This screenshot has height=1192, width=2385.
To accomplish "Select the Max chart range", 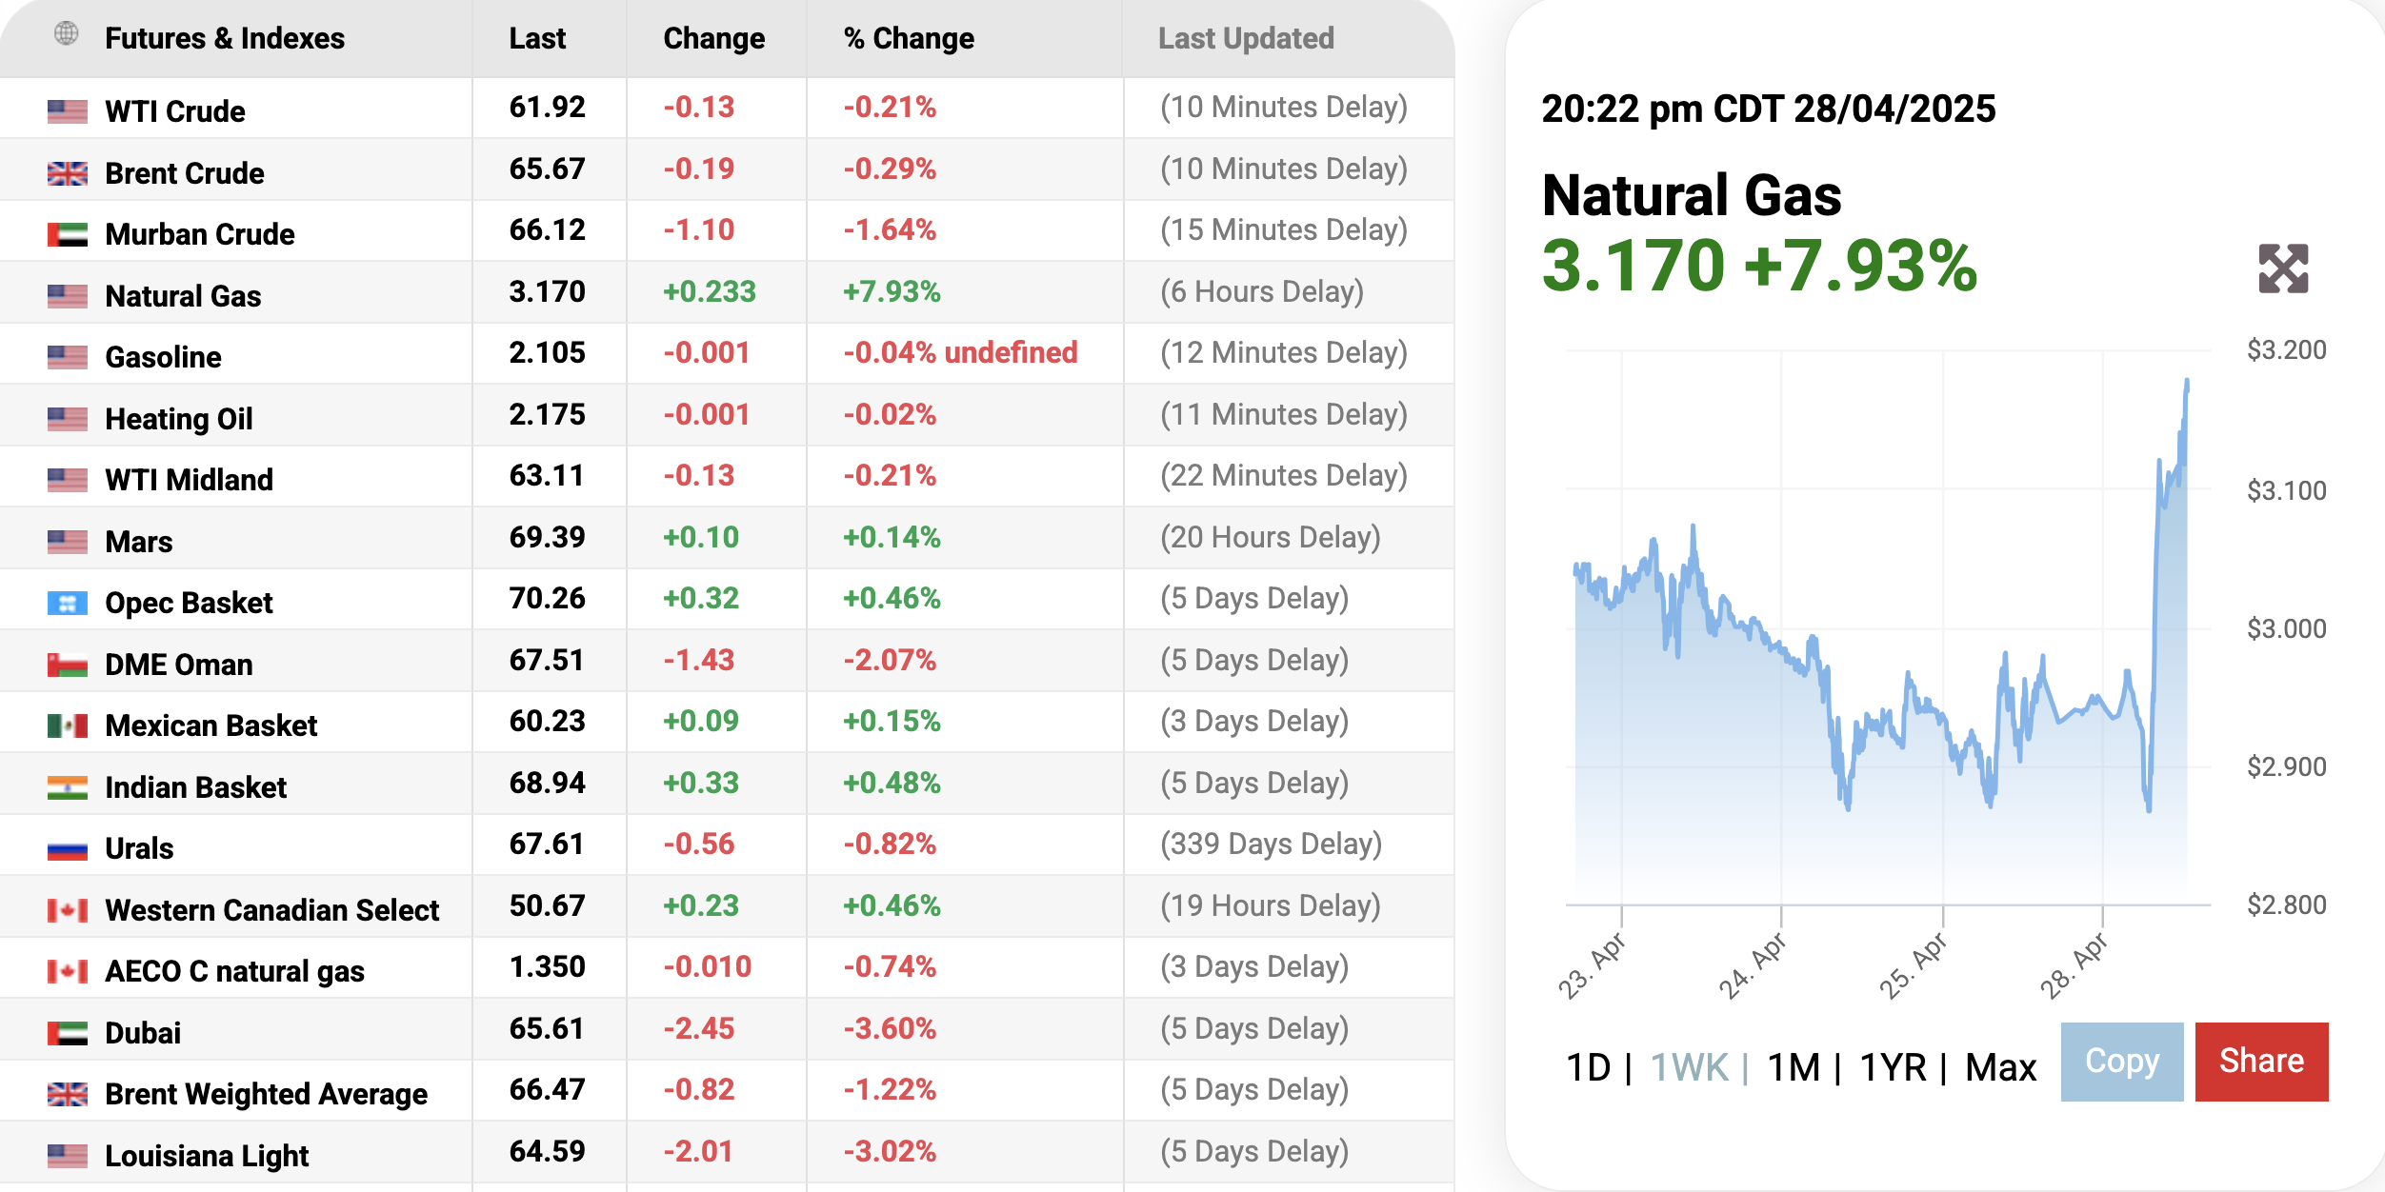I will pos(2000,1067).
